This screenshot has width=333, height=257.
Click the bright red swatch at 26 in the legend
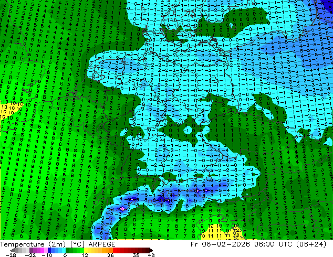pos(115,250)
